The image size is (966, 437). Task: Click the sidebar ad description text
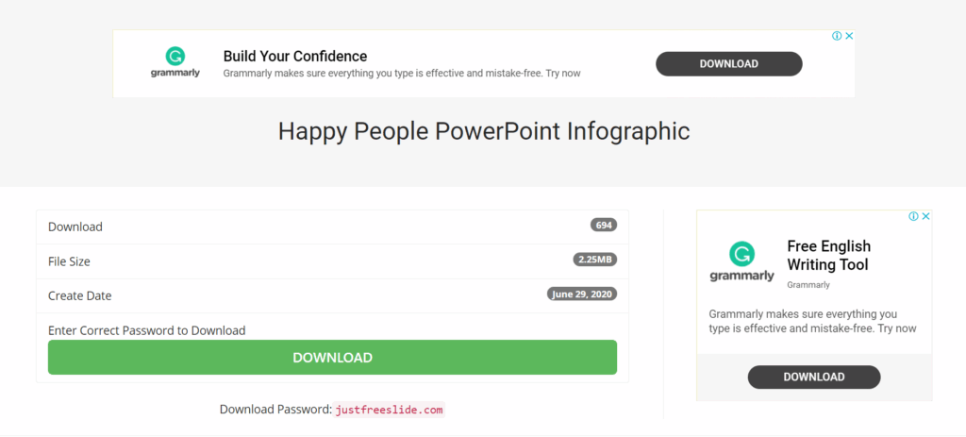click(x=812, y=321)
